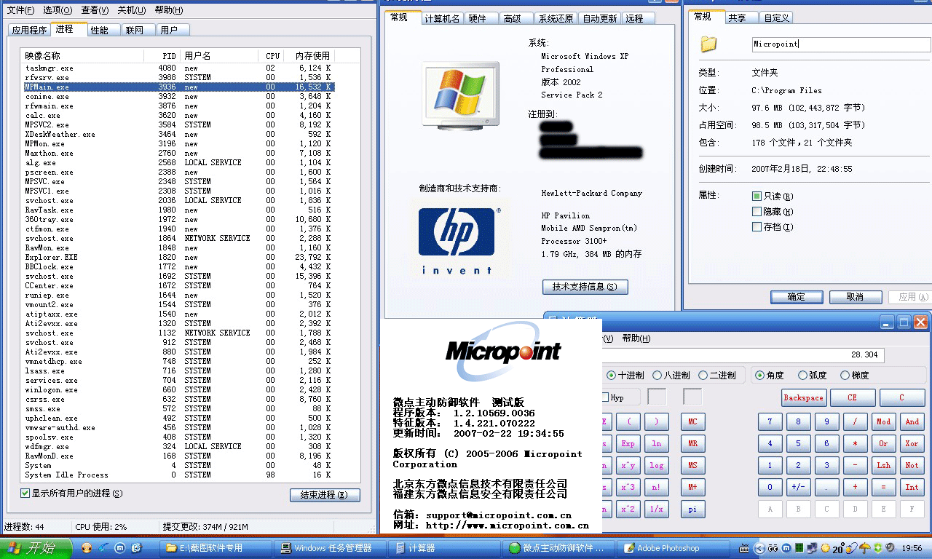The height and width of the screenshot is (559, 932).
Task: Click the 20° weather tray icon
Action: click(838, 549)
